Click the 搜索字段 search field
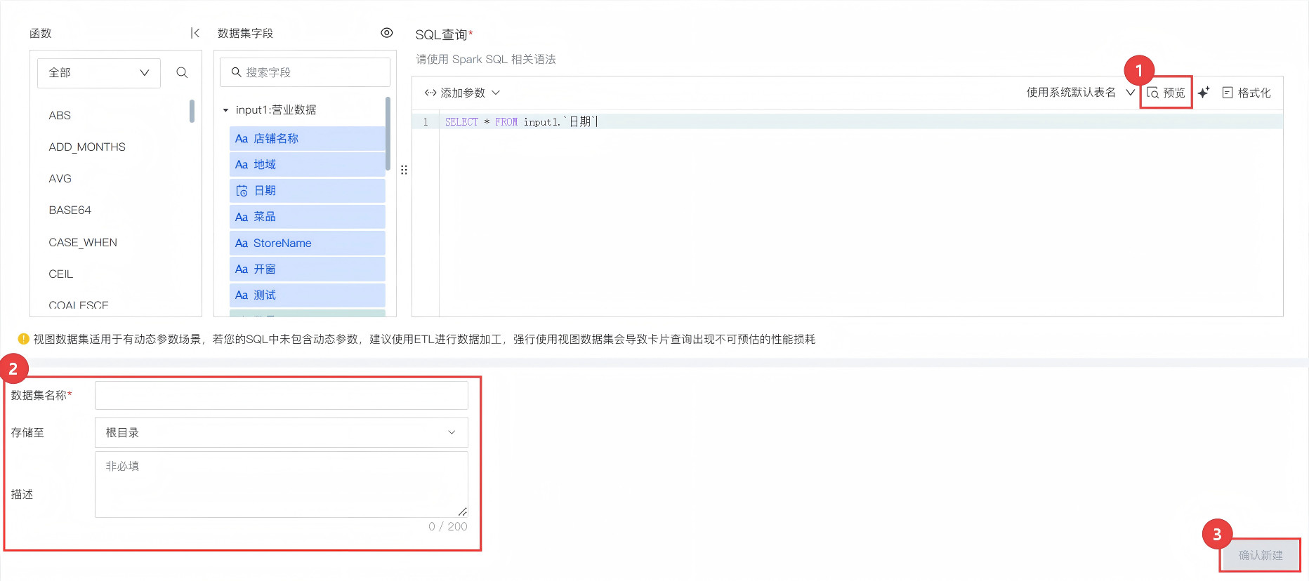Viewport: 1309px width, 581px height. [306, 72]
